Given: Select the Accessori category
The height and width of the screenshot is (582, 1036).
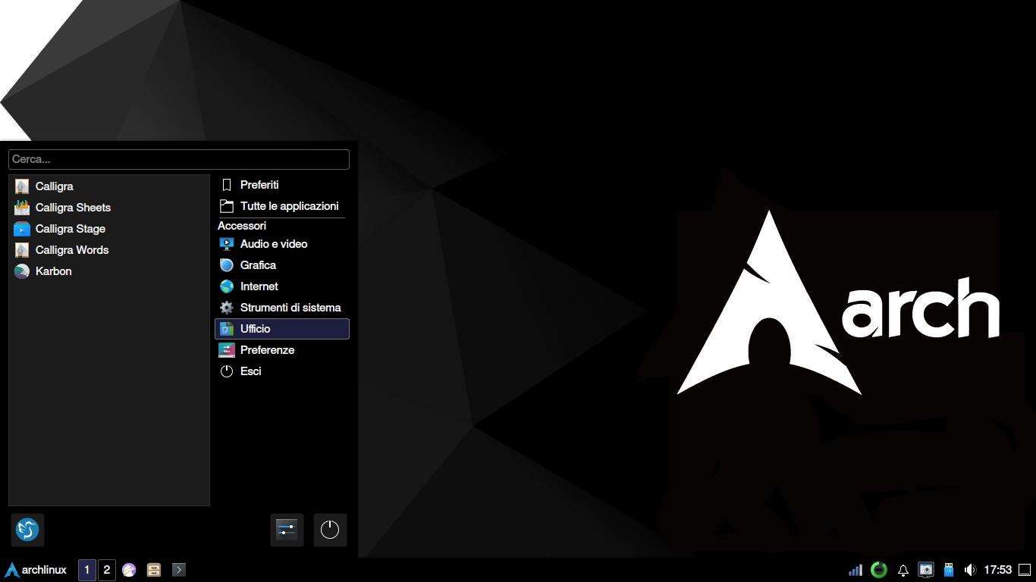Looking at the screenshot, I should (242, 226).
